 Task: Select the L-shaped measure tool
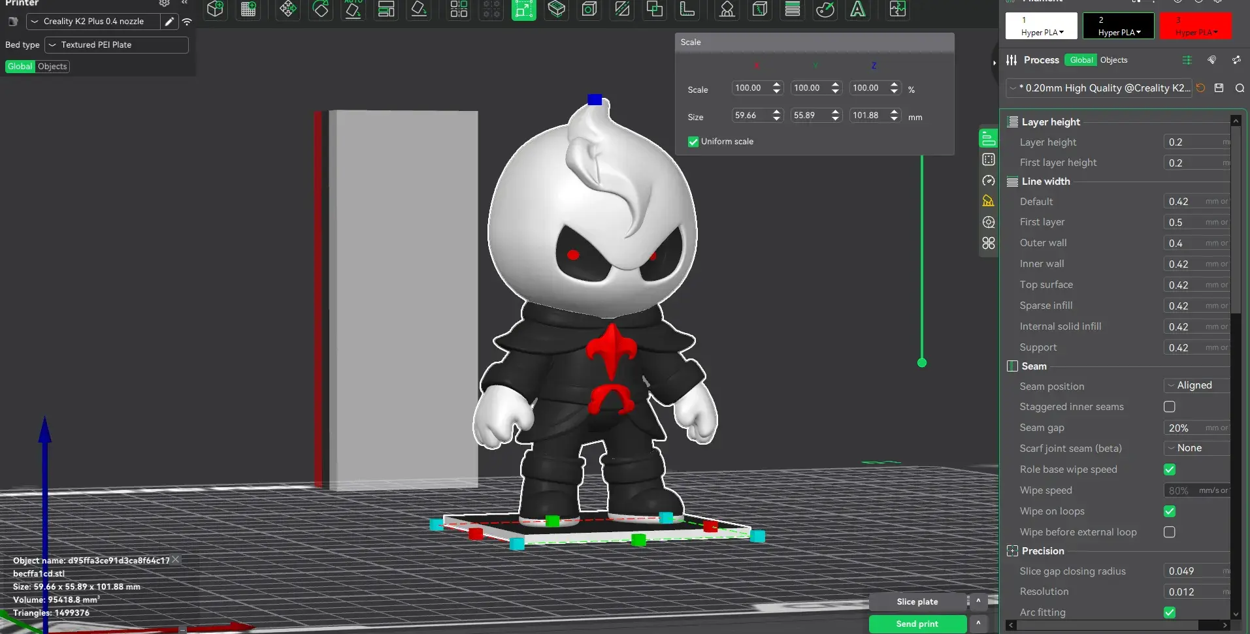point(687,9)
